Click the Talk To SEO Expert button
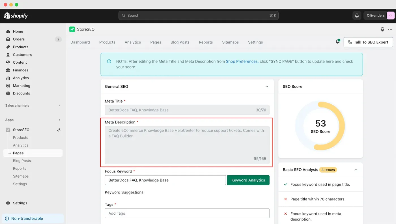 [x=368, y=42]
